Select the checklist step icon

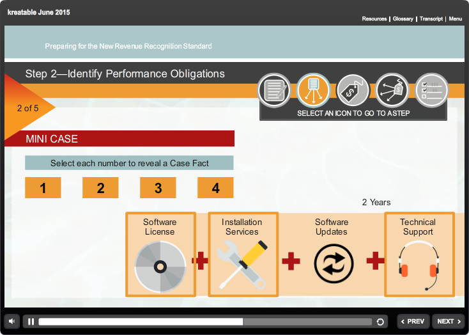(431, 91)
